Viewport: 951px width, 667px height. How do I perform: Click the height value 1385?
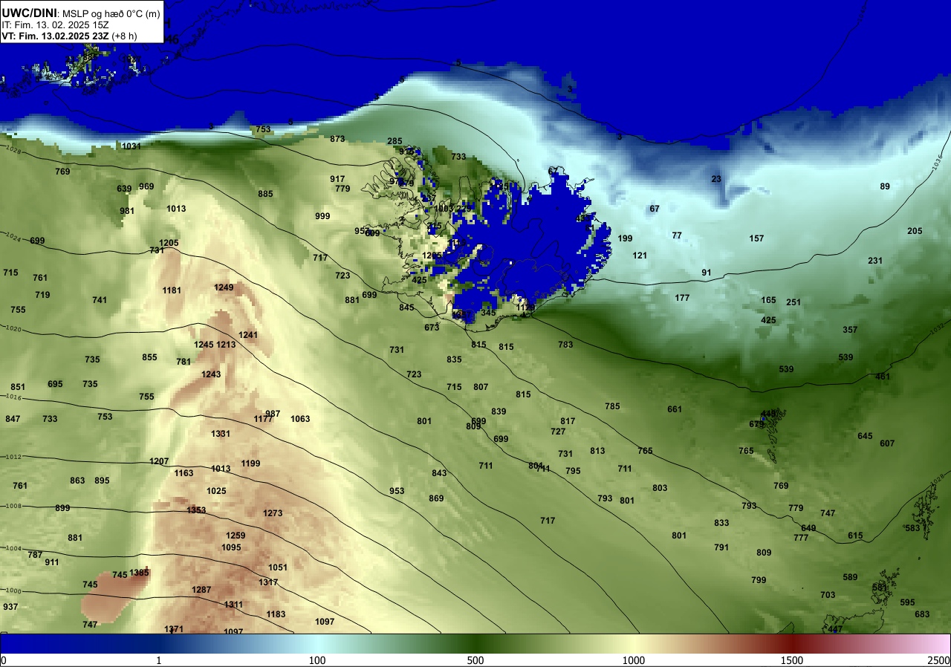point(139,573)
